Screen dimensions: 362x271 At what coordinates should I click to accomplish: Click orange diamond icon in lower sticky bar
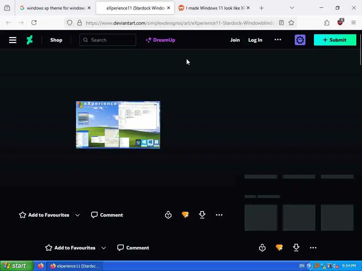coord(279,248)
